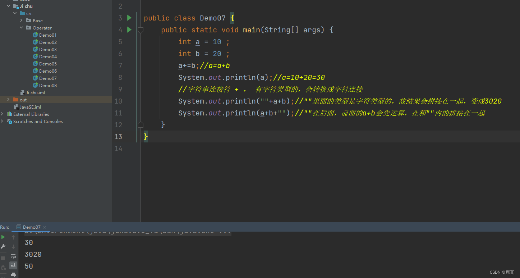Image resolution: width=520 pixels, height=278 pixels.
Task: Fold the main method code block
Action: click(x=141, y=30)
